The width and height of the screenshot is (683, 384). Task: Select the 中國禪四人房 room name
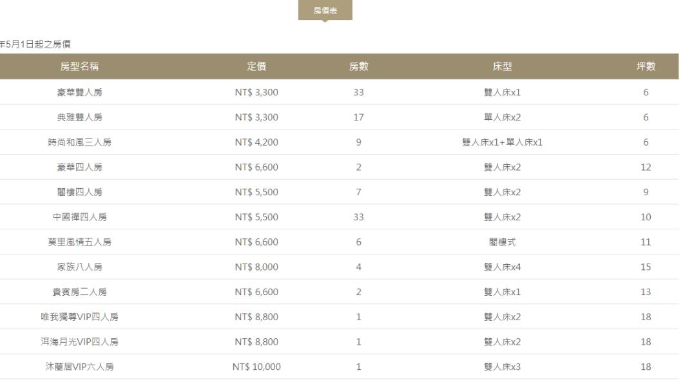click(x=79, y=217)
